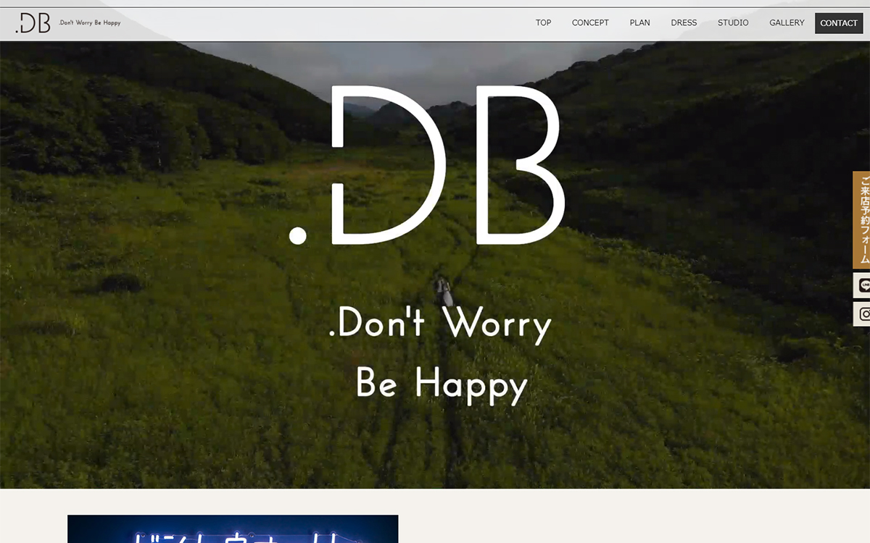This screenshot has height=543, width=870.
Task: Open the Instagram icon on the side
Action: [x=863, y=314]
